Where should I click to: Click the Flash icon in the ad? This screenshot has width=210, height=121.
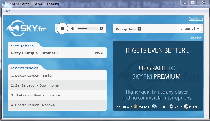coord(186,106)
